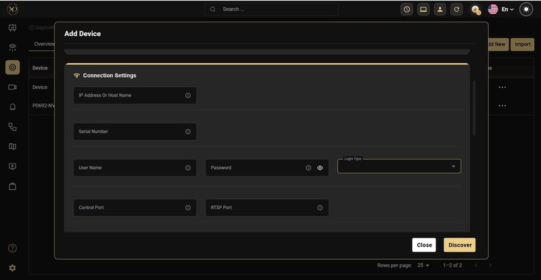Click the top Search box

pyautogui.click(x=271, y=9)
